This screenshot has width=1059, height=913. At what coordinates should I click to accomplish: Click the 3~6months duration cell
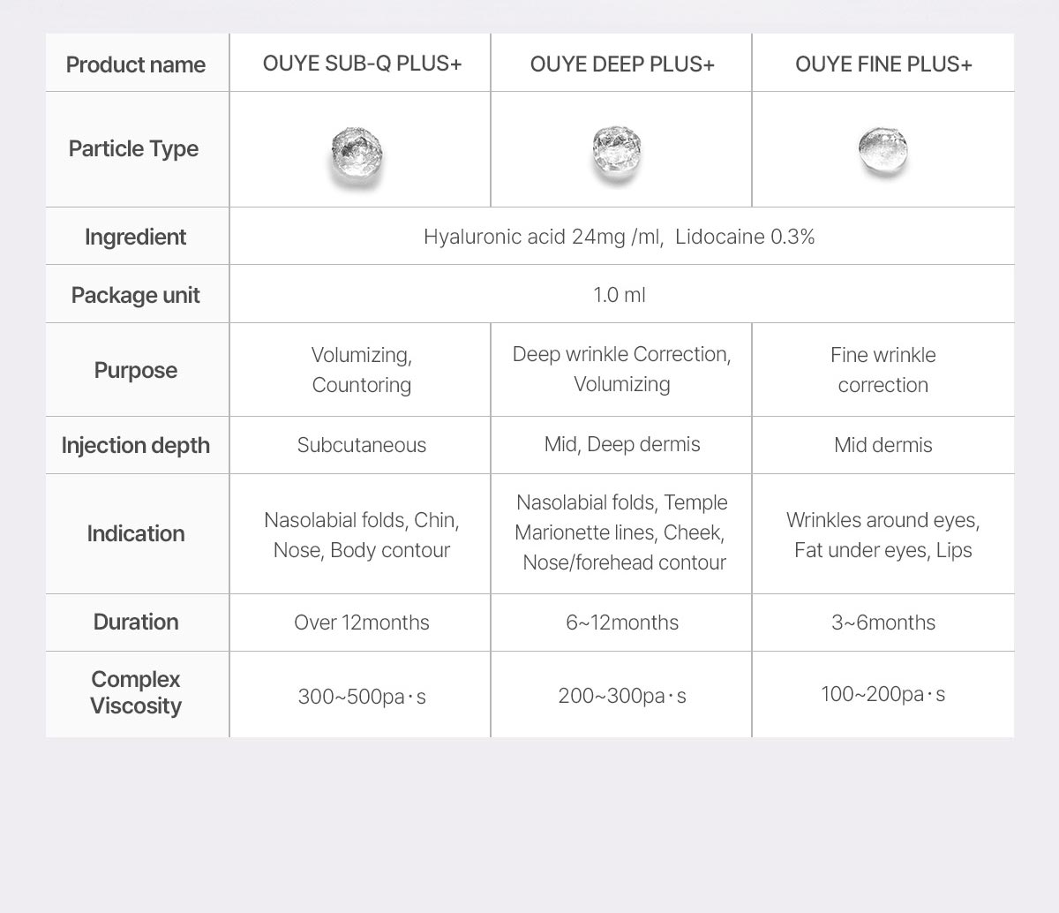pos(883,622)
